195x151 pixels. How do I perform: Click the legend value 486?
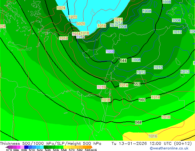point(16,150)
